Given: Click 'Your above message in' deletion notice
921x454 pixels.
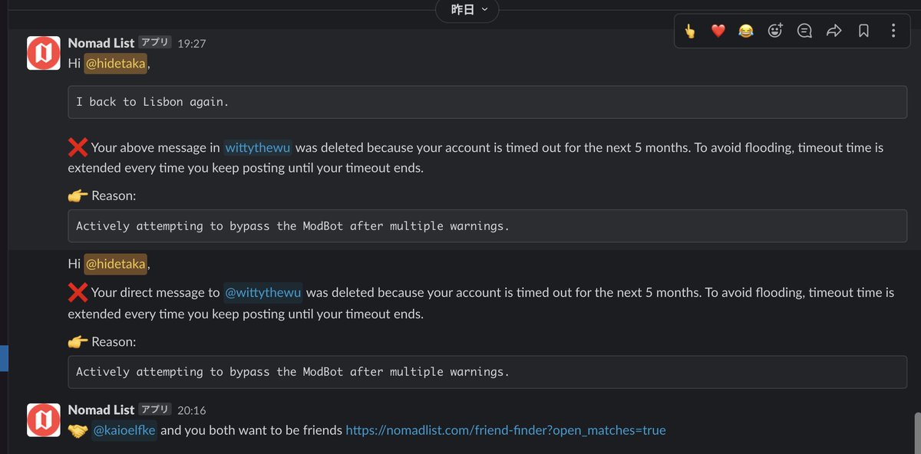Looking at the screenshot, I should coord(475,157).
